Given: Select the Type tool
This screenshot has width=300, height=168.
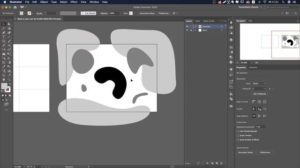Looking at the screenshot, I should 4,37.
